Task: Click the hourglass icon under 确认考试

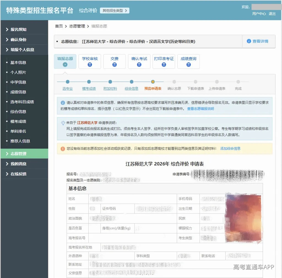Action: (139, 64)
